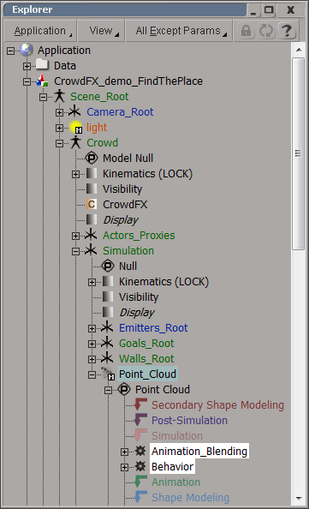Click the Secondary Shape Modeling stack marker icon
Screen dimensions: 309x509
(x=140, y=404)
